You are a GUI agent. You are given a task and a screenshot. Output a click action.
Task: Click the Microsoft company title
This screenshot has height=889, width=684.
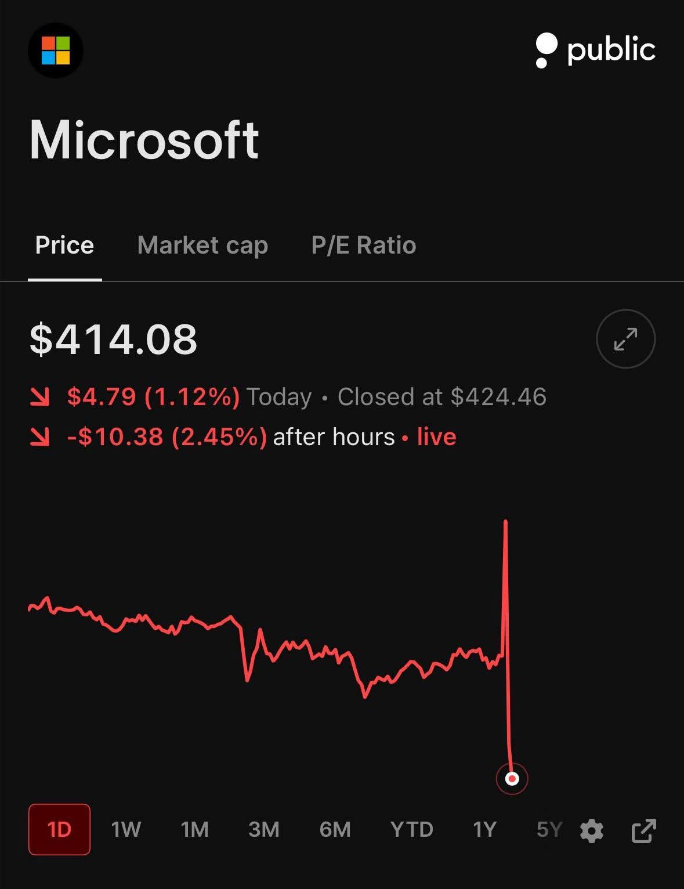(144, 140)
